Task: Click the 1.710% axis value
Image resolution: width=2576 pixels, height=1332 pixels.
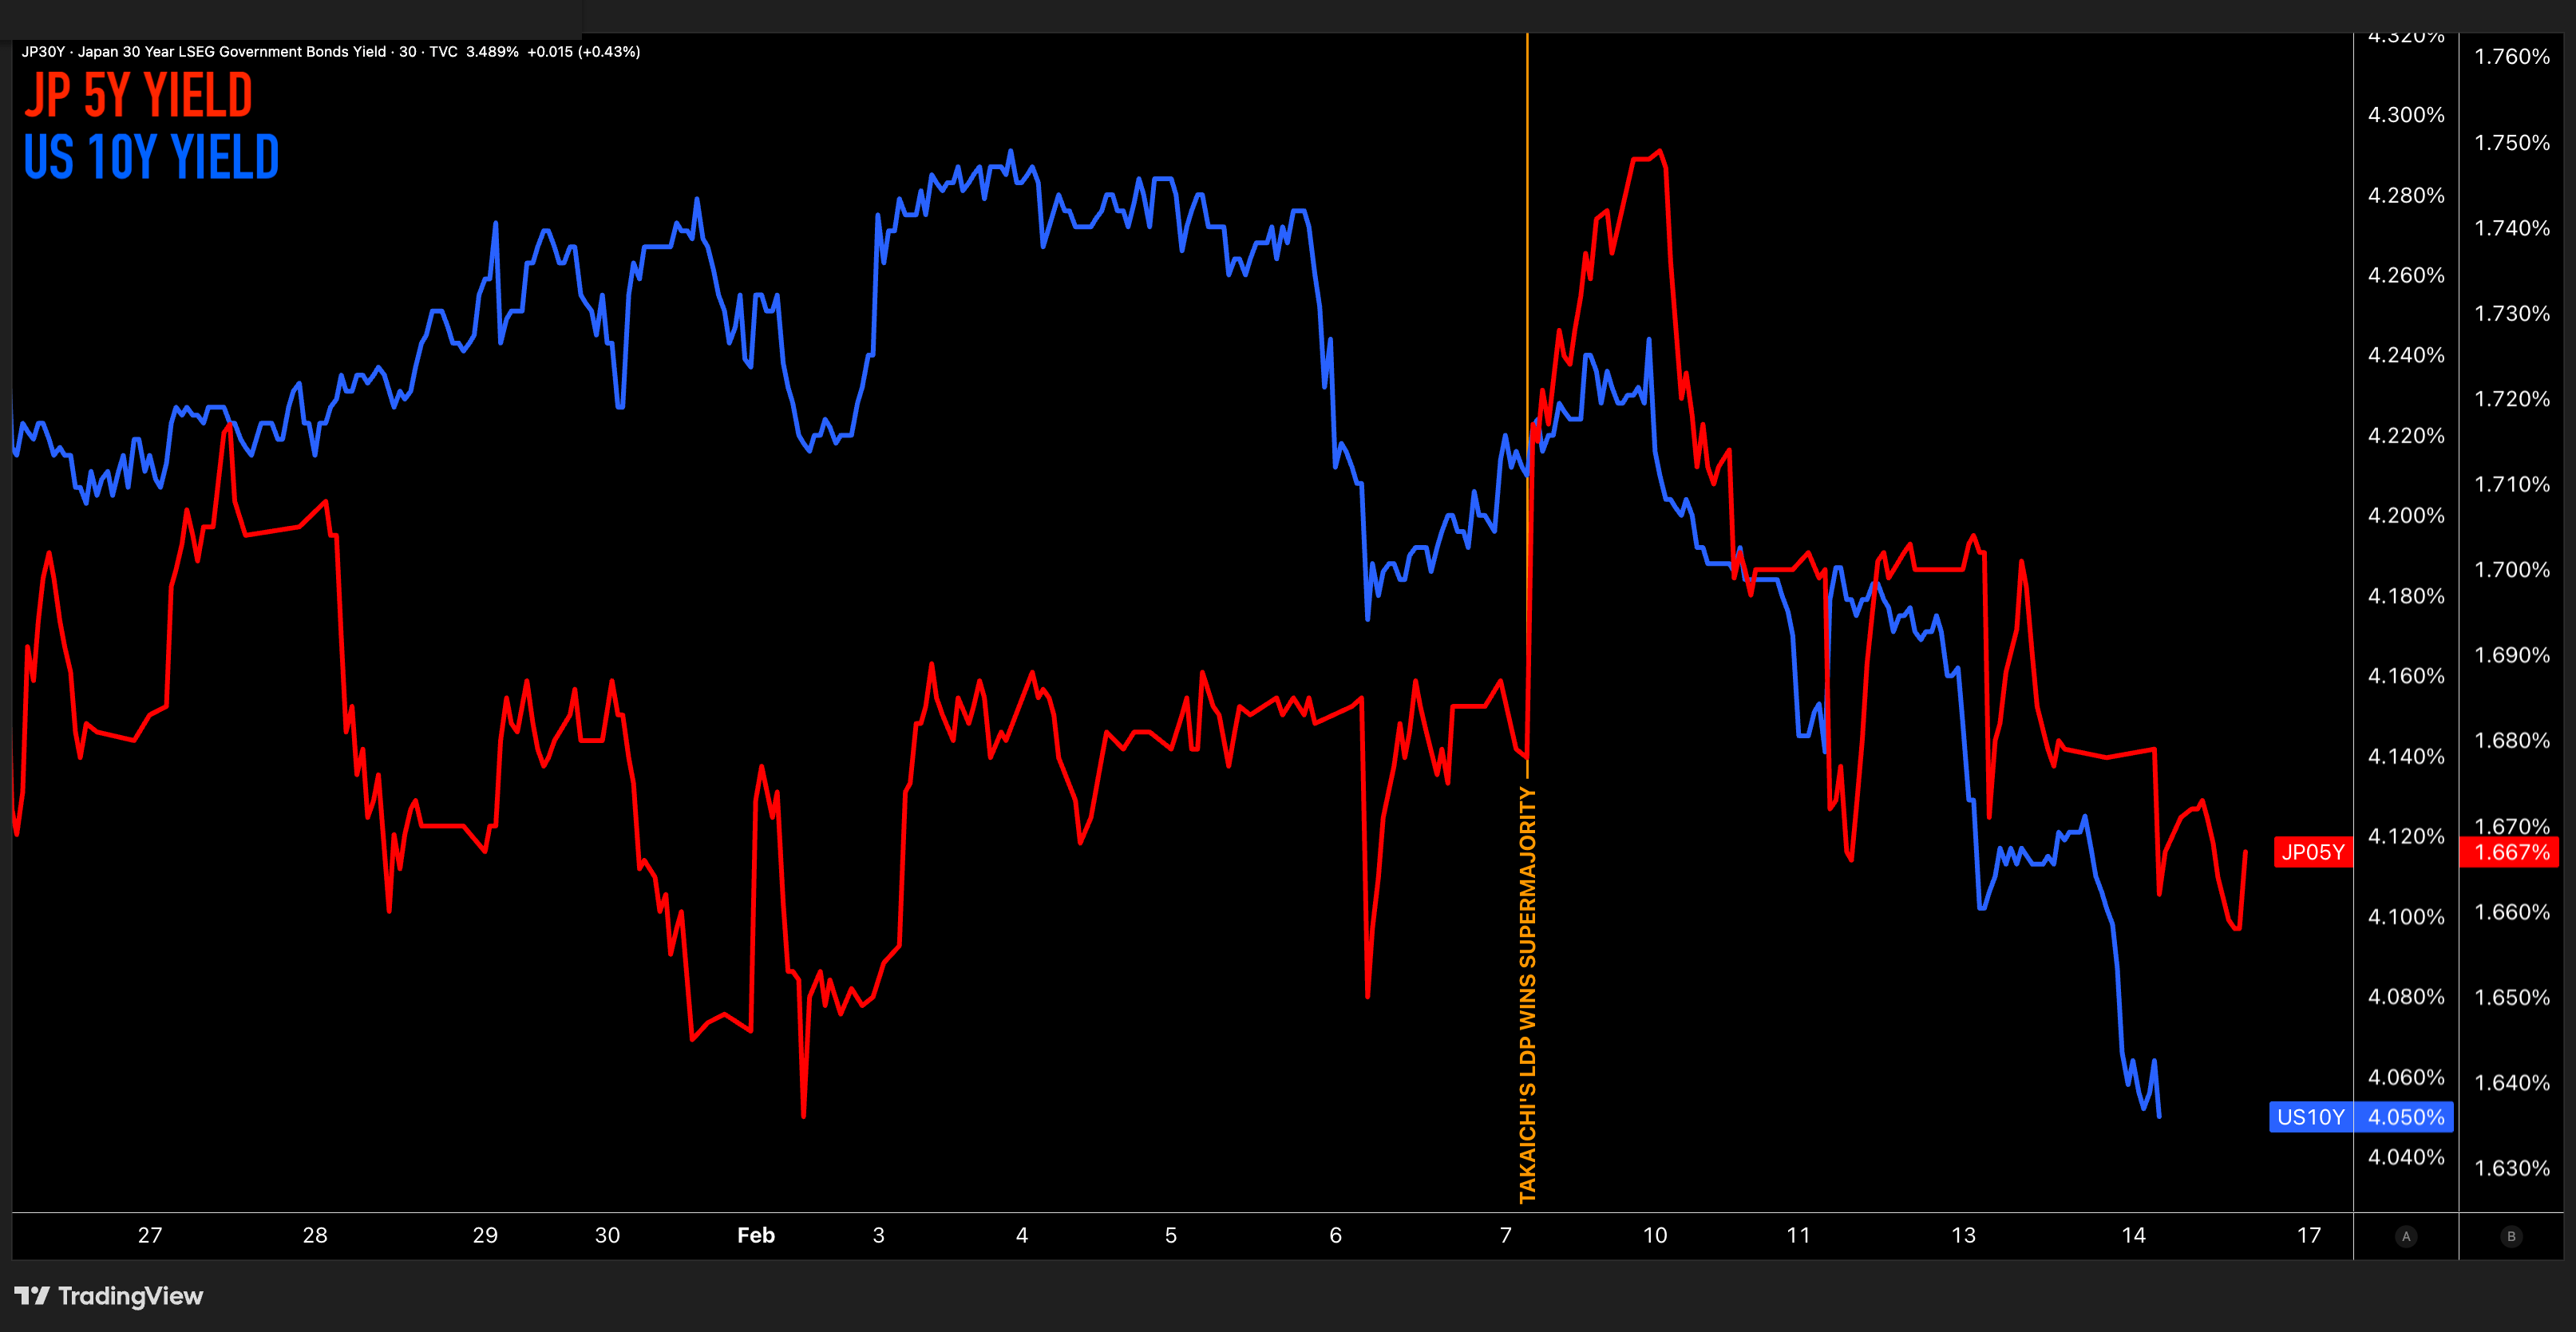Action: [2512, 485]
